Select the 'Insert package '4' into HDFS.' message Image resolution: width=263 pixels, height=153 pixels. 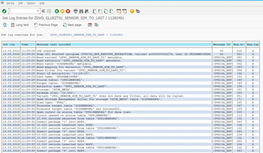(x=61, y=151)
